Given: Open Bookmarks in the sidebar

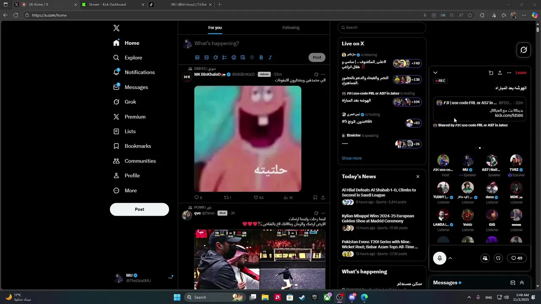Looking at the screenshot, I should (132, 146).
